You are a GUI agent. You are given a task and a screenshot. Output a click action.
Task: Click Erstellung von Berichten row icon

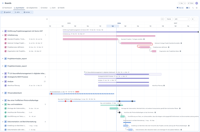[5, 126]
